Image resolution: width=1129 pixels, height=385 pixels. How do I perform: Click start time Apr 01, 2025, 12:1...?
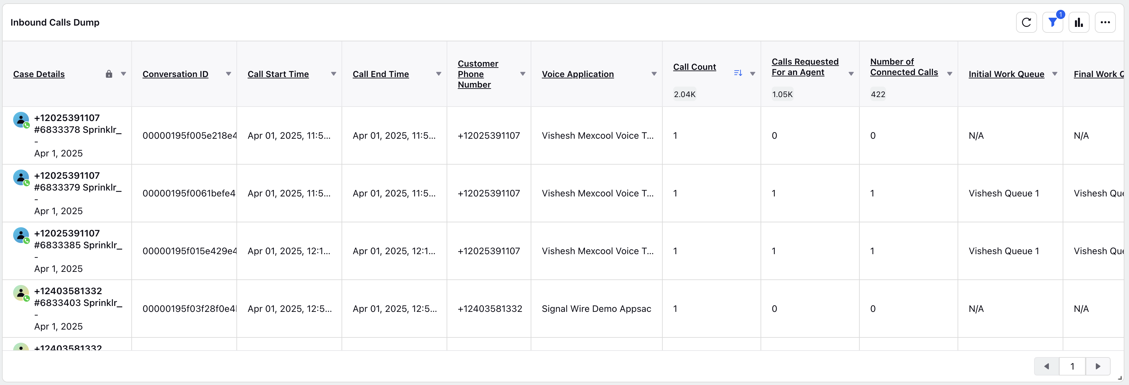(289, 251)
